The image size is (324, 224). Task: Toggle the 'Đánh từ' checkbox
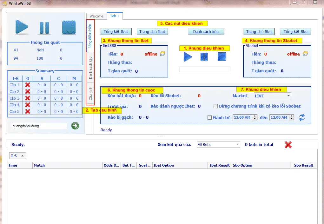[209, 118]
